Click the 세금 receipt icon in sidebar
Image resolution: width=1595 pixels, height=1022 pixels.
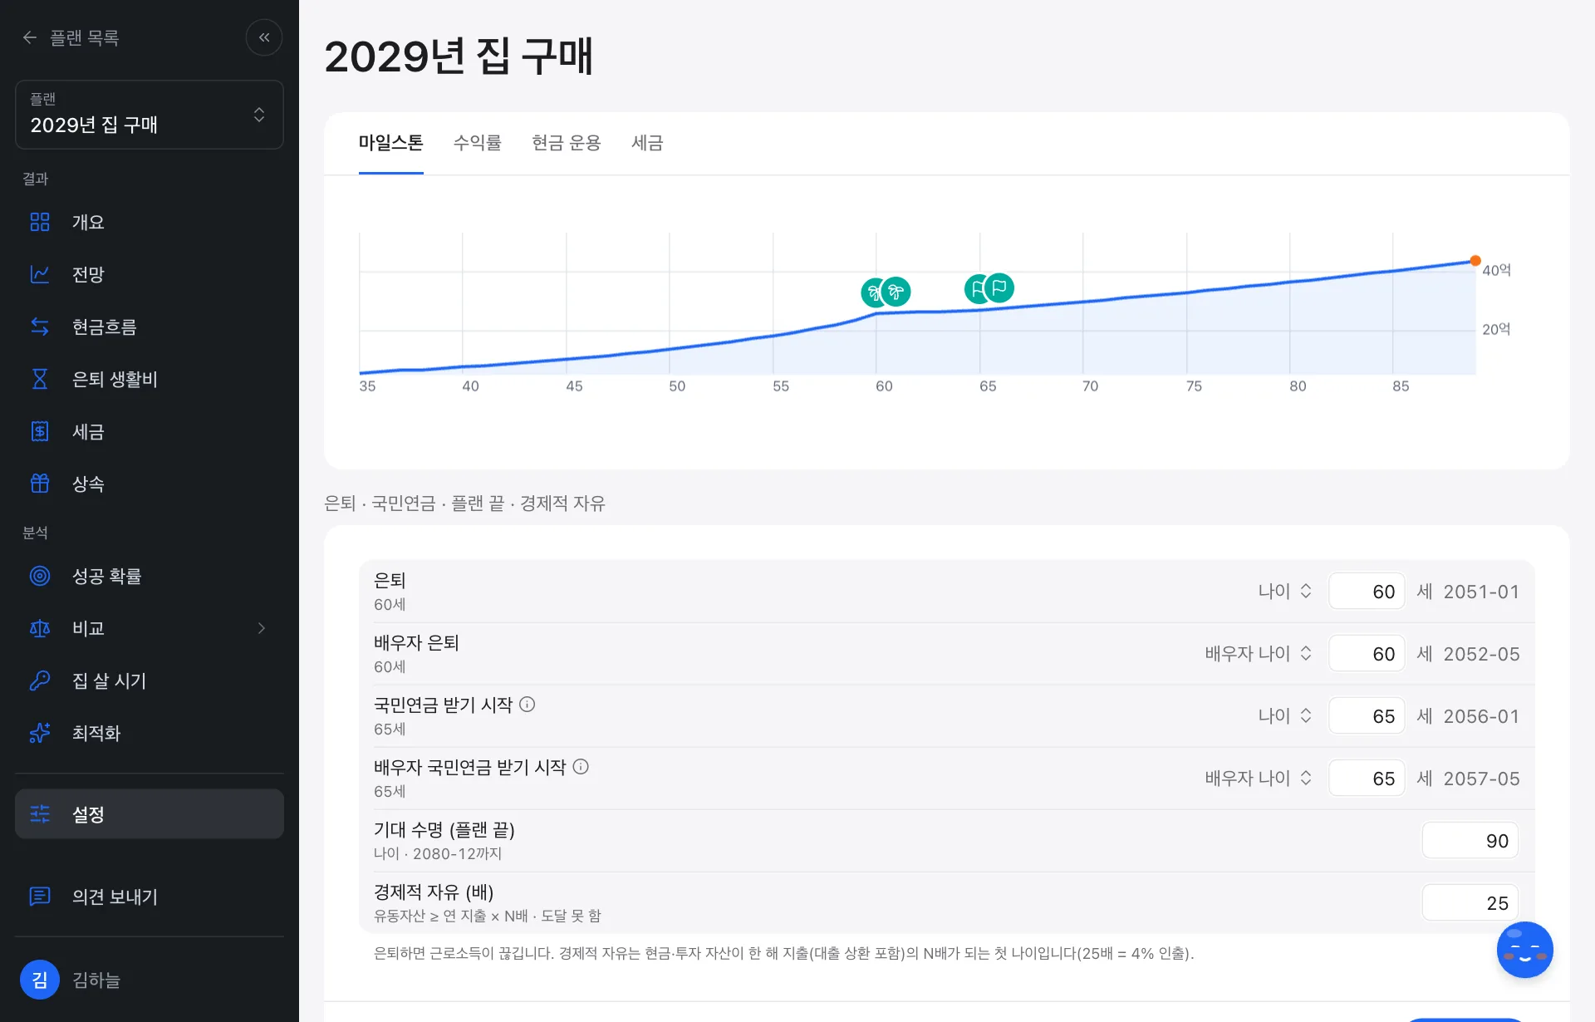[40, 431]
